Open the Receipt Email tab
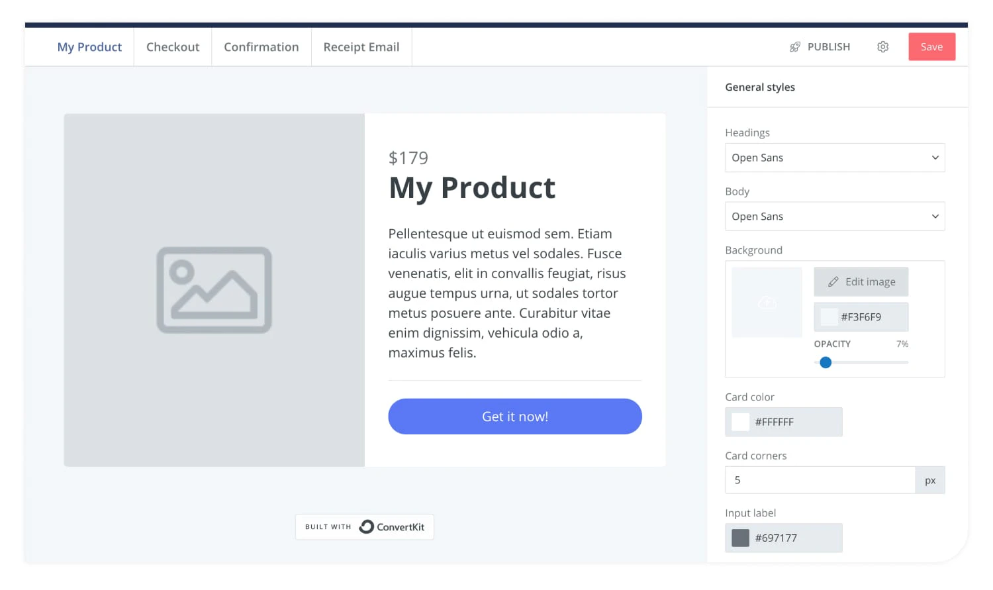This screenshot has width=993, height=590. 361,46
